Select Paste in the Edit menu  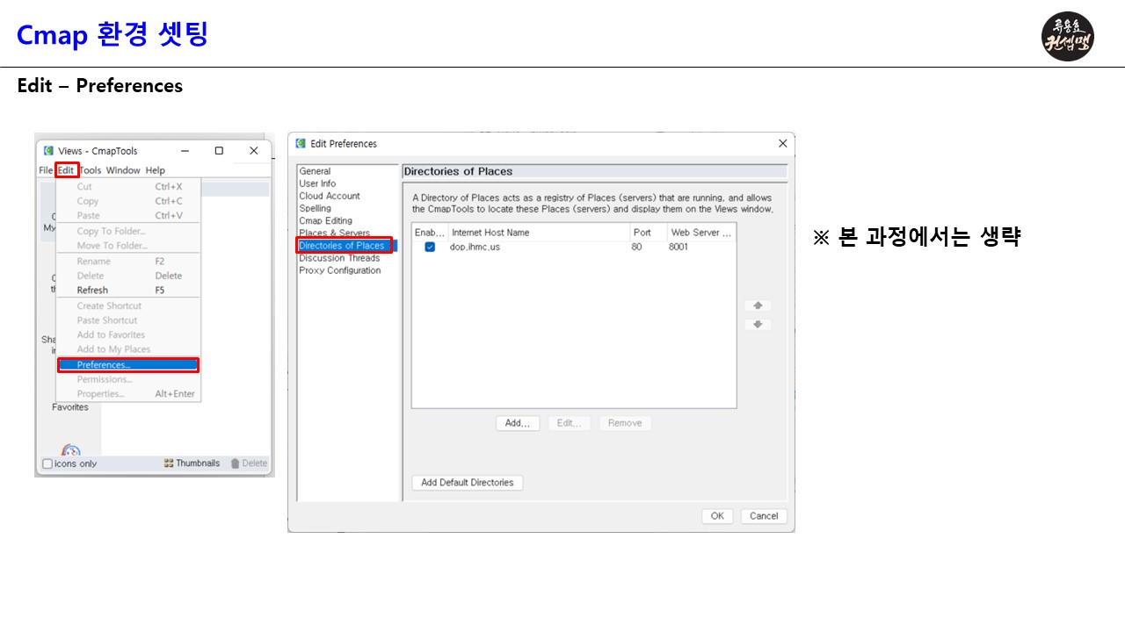point(128,215)
